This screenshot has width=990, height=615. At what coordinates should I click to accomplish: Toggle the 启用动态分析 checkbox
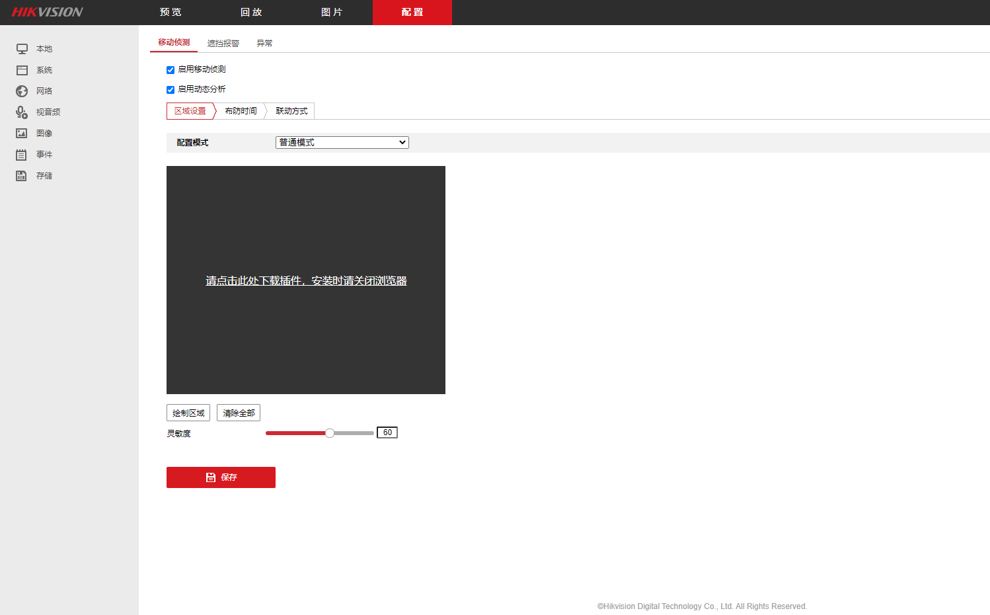171,90
